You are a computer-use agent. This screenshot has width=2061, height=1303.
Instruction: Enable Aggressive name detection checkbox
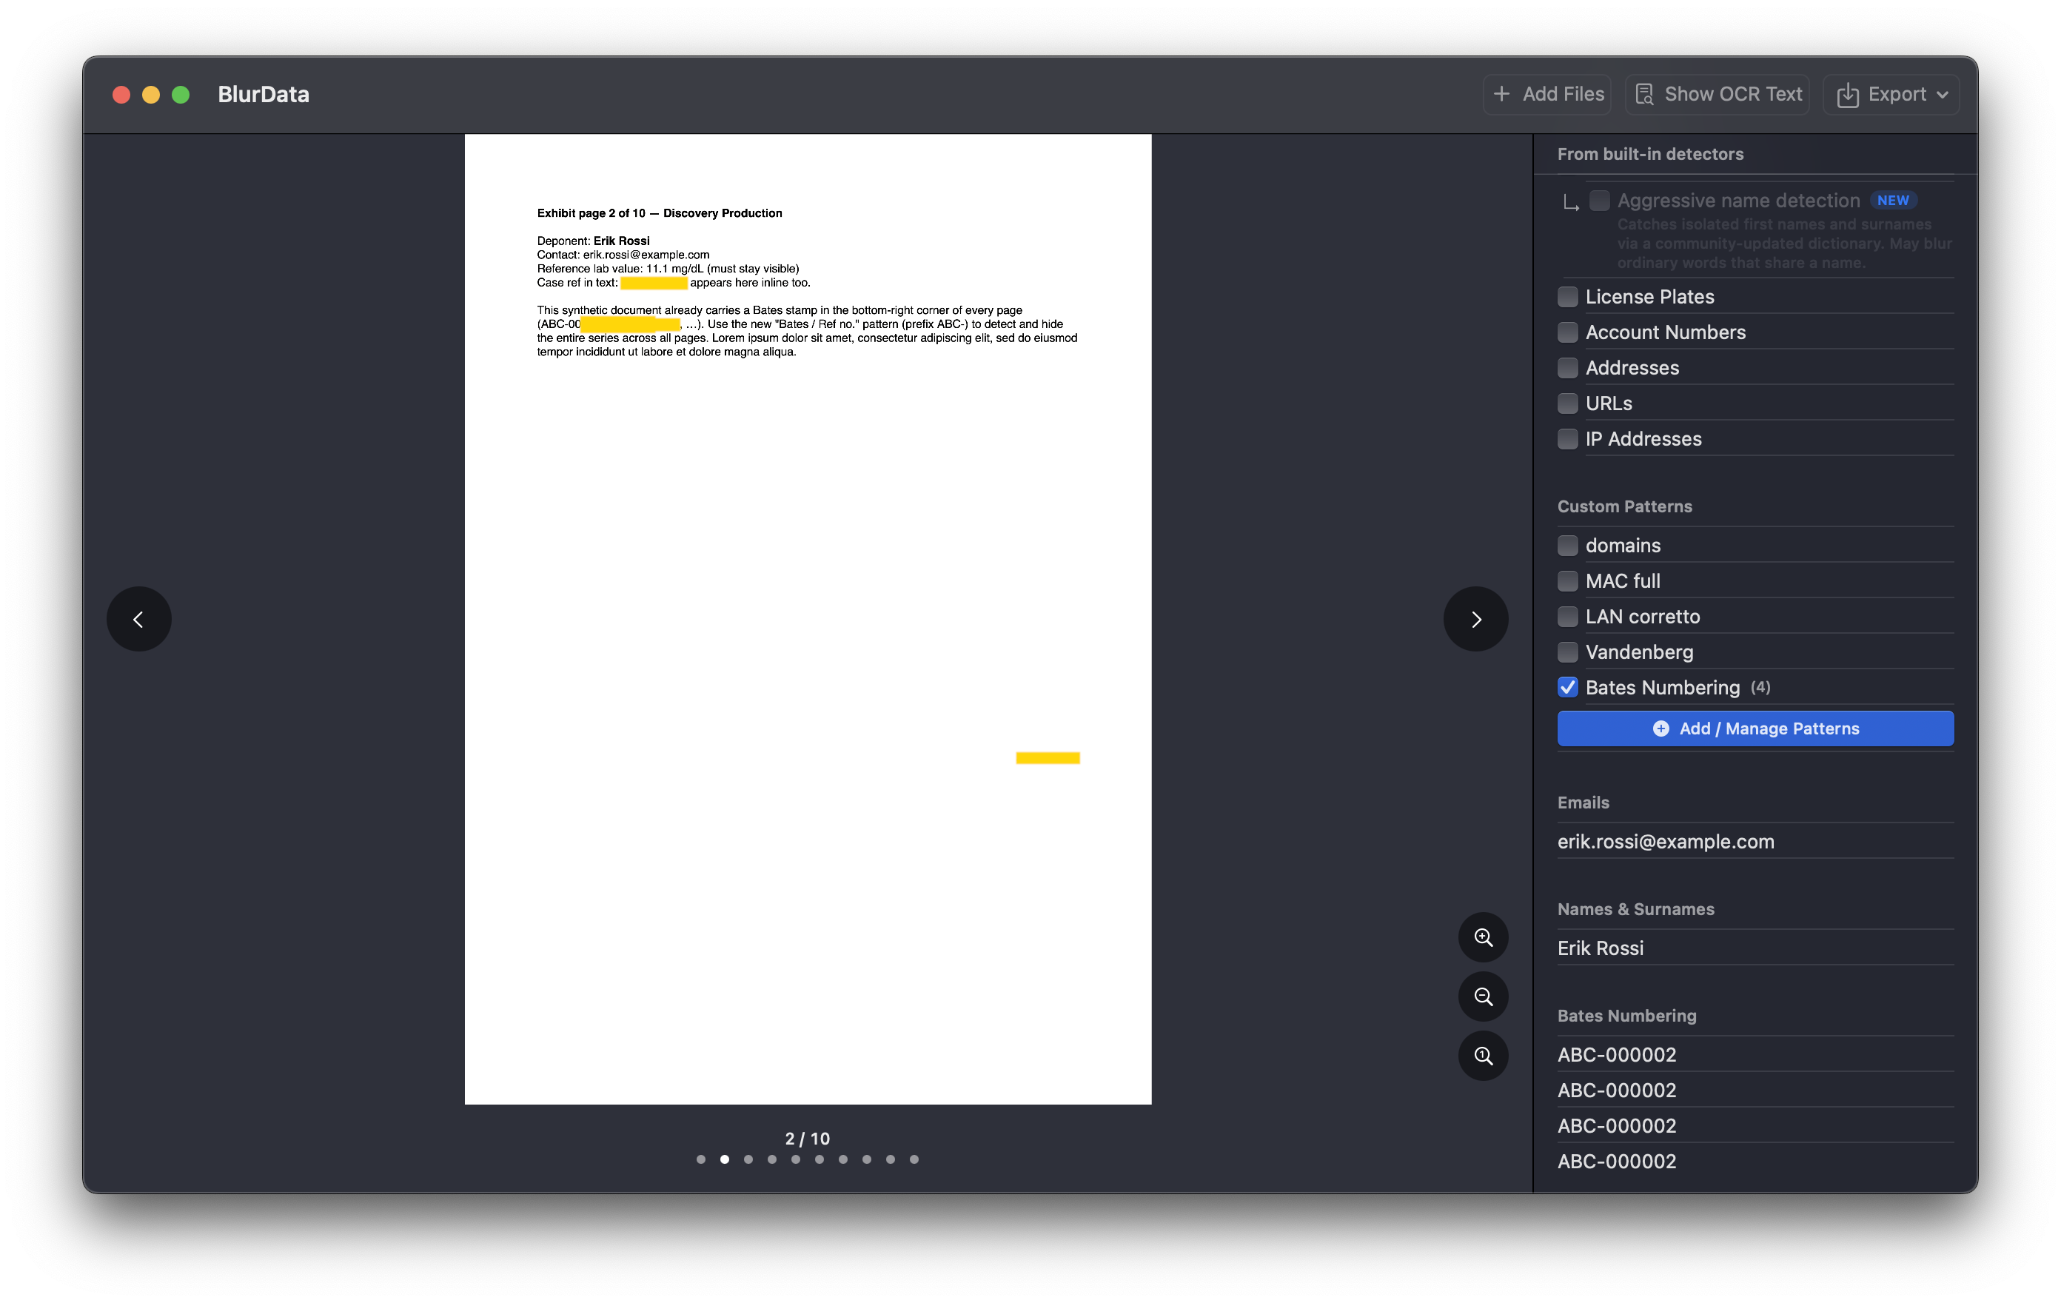(1599, 201)
